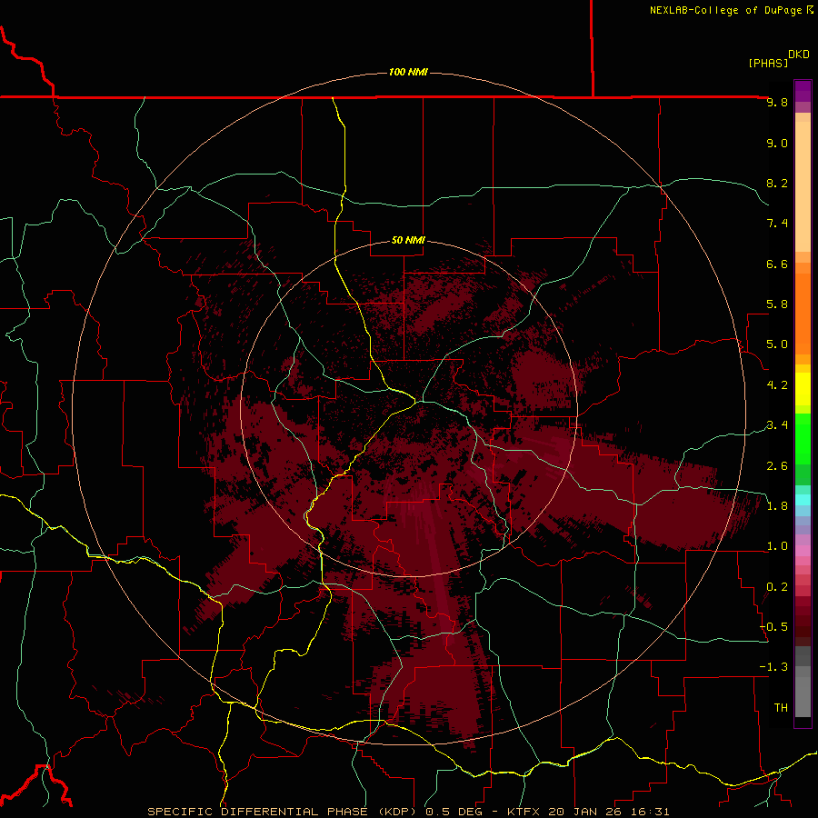818x818 pixels.
Task: Click the 7.4 scale value
Action: (x=777, y=224)
